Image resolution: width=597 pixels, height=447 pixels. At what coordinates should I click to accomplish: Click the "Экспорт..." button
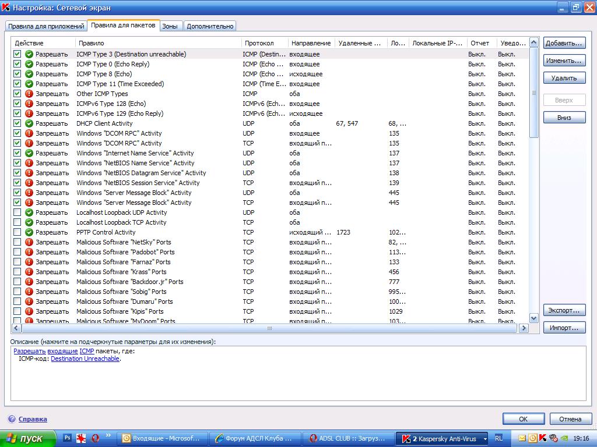(564, 310)
